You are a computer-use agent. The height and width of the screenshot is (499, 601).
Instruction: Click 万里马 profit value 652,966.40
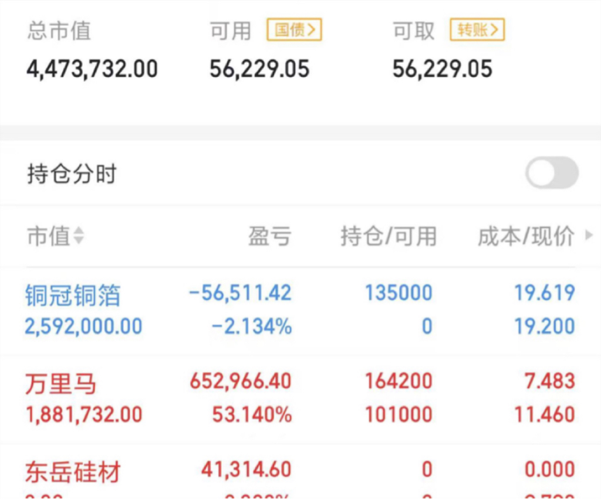coord(241,381)
